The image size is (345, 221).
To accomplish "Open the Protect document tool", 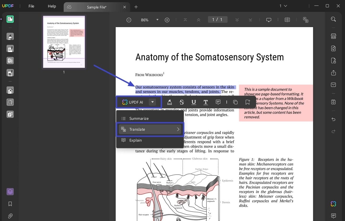I will coord(334,60).
